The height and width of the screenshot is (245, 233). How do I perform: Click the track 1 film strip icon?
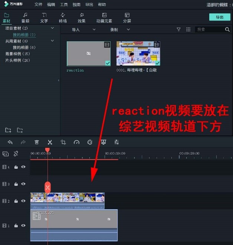(x=4, y=226)
